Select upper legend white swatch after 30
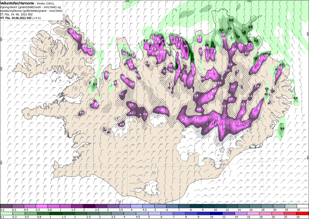309x219 pixels. pos(303,206)
